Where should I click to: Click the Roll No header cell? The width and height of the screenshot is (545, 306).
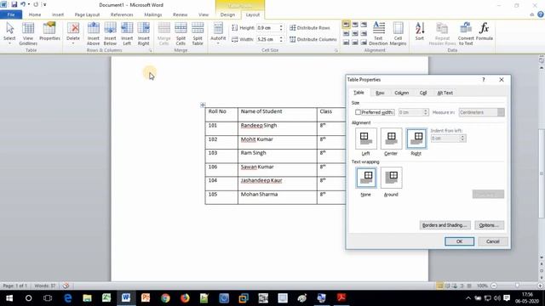point(221,114)
